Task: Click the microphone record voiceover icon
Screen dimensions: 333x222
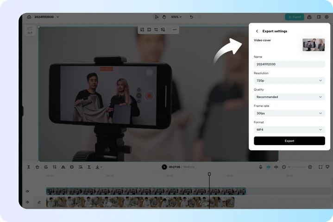Action: (261, 167)
